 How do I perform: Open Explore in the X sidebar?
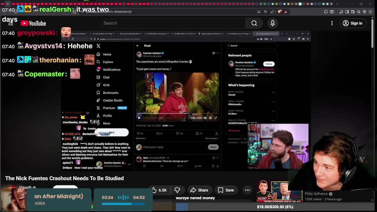105,62
